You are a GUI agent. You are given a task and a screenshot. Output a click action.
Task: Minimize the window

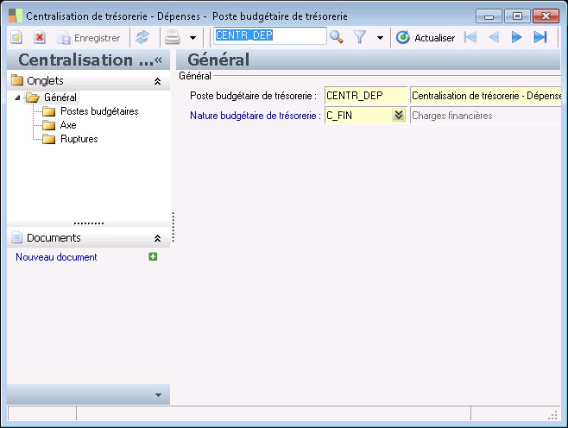click(489, 16)
